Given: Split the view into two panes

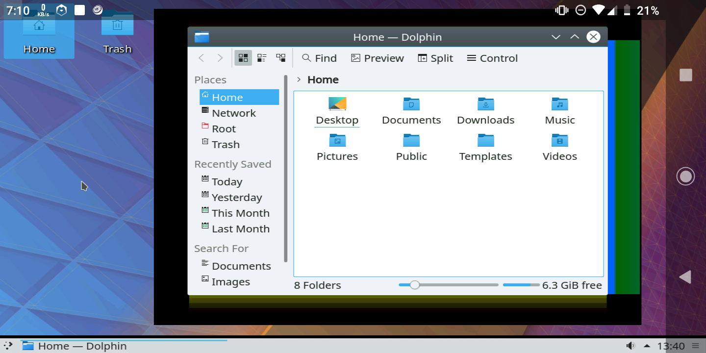Looking at the screenshot, I should pos(435,58).
